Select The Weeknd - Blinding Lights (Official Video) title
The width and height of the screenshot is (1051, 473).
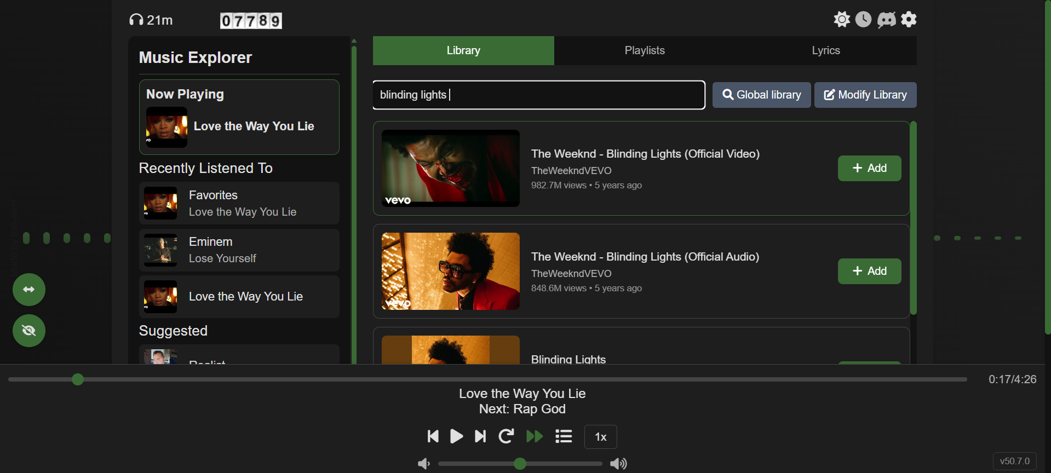(645, 154)
